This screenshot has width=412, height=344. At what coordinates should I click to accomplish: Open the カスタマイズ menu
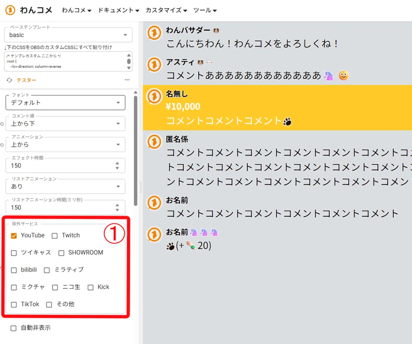coord(166,10)
